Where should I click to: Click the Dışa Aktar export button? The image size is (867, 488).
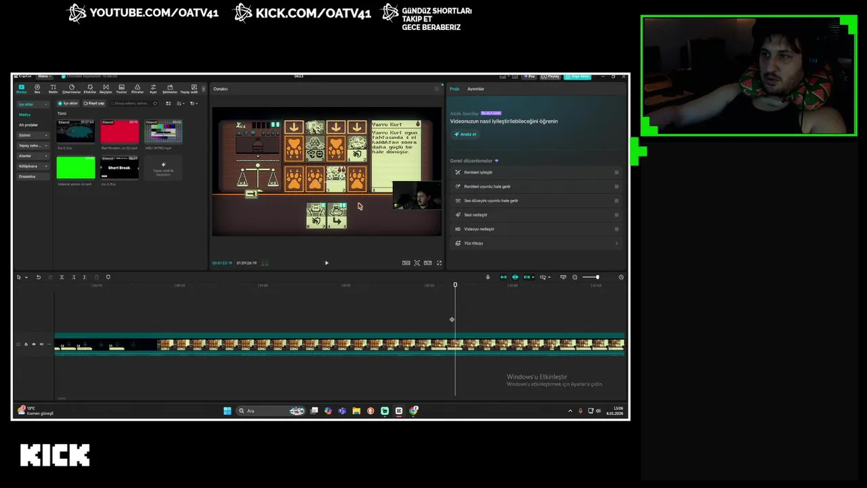tap(578, 76)
